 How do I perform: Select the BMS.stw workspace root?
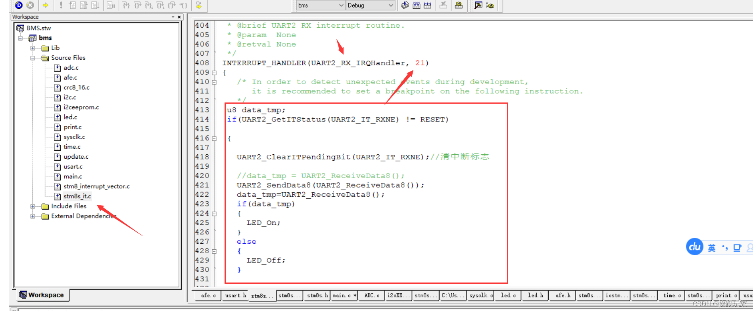[x=38, y=28]
